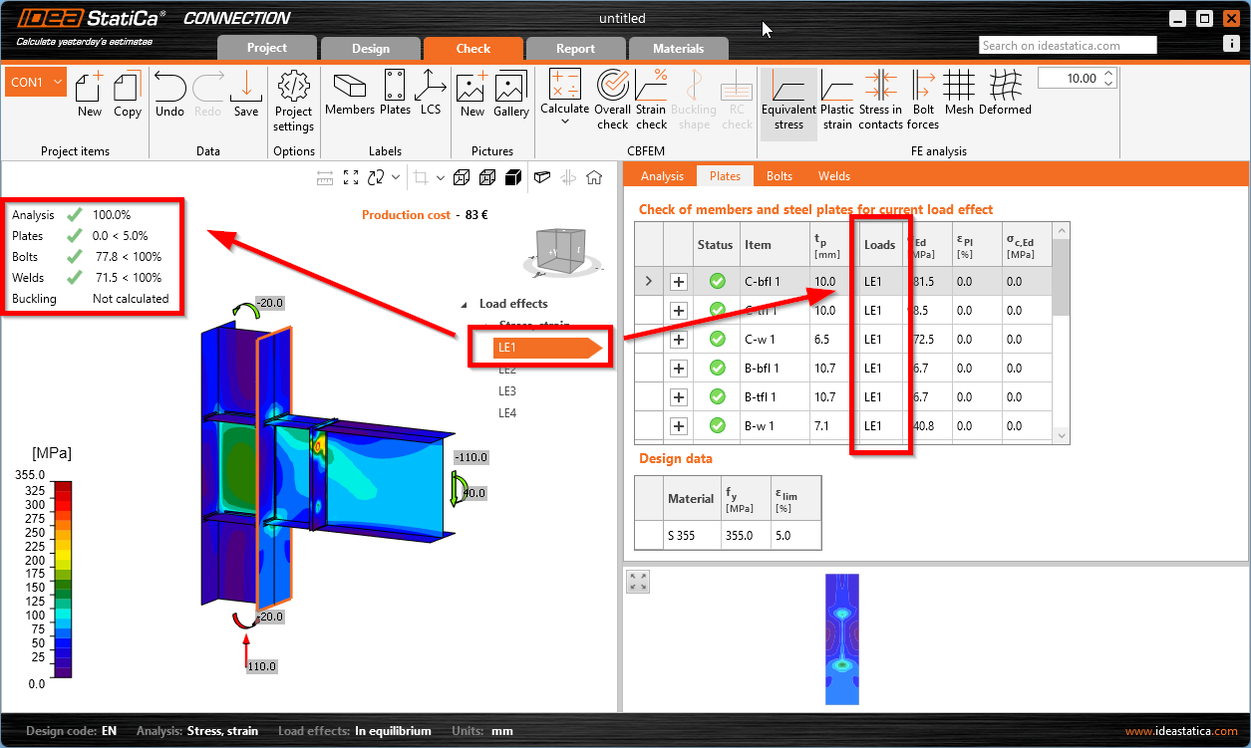This screenshot has width=1251, height=748.
Task: Expand the C-bfl 1 row plus button
Action: click(679, 282)
